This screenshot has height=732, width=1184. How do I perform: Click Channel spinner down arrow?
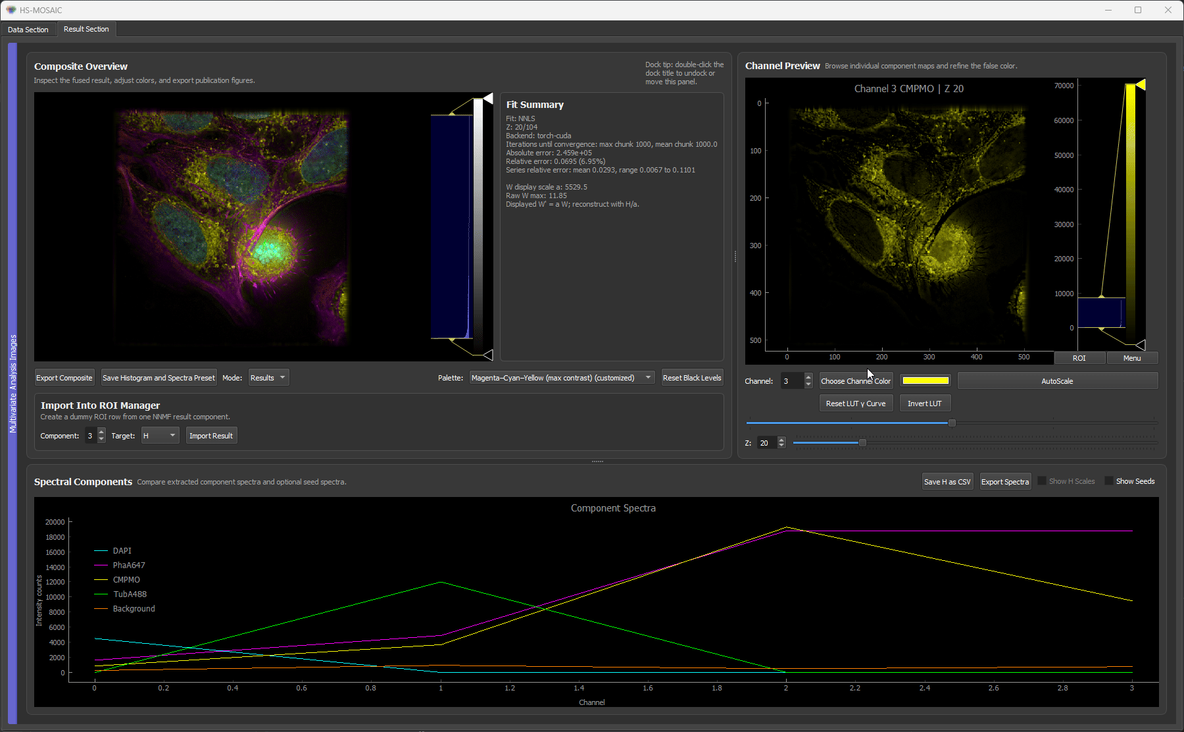click(808, 384)
